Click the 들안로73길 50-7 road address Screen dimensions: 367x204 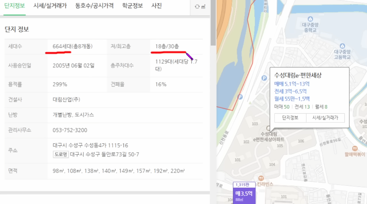(x=104, y=155)
